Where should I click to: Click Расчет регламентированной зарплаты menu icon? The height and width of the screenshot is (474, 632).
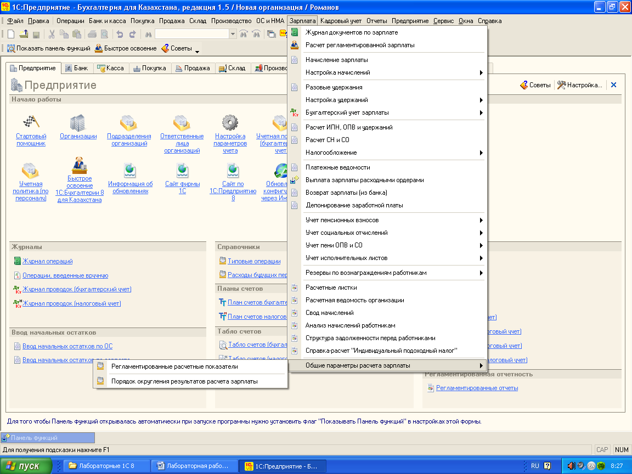[295, 45]
